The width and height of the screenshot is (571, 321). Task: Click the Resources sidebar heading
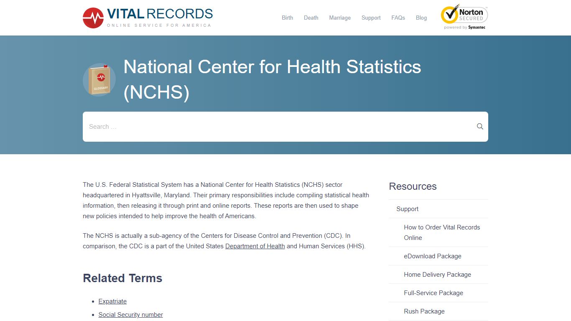(413, 186)
